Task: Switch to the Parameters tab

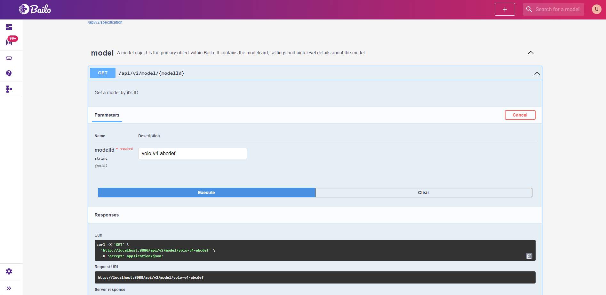Action: [107, 115]
